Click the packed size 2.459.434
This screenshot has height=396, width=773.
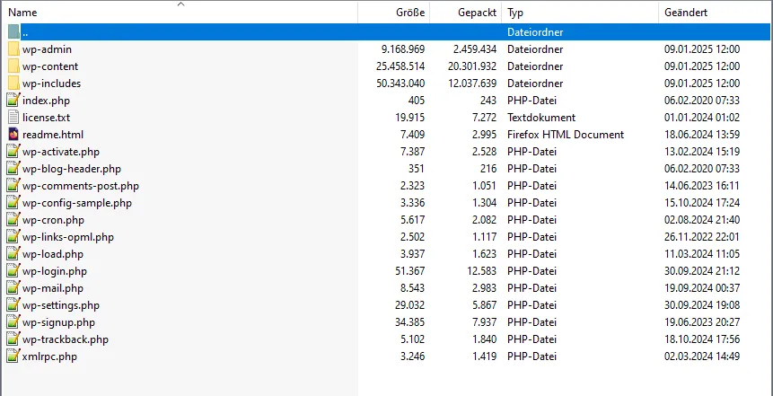tap(475, 49)
